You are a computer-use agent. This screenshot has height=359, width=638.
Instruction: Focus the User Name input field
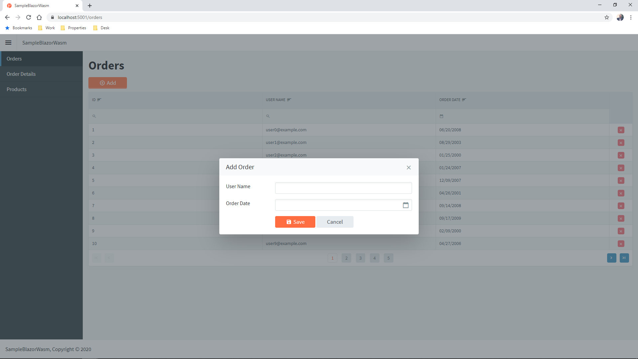[343, 188]
